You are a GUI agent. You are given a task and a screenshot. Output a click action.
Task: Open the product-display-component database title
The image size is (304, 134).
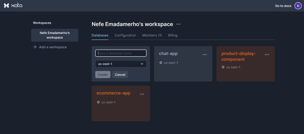[x=239, y=56]
